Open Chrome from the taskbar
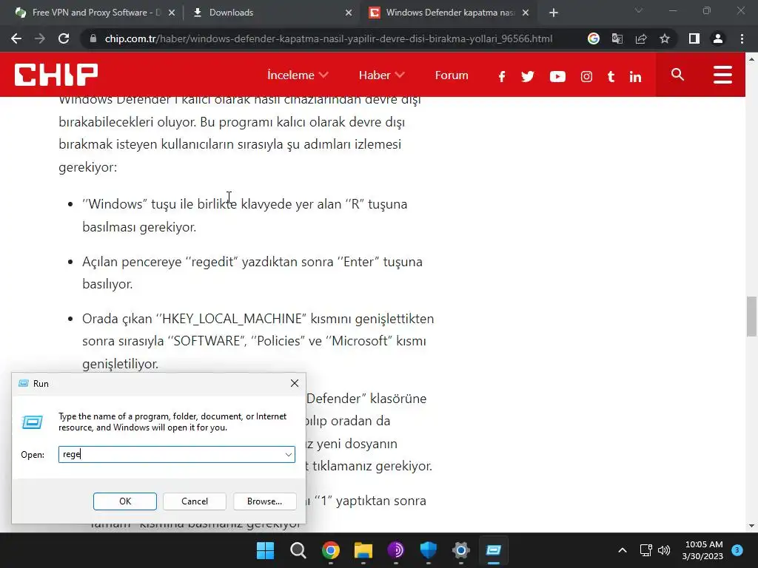The height and width of the screenshot is (568, 758). [331, 550]
